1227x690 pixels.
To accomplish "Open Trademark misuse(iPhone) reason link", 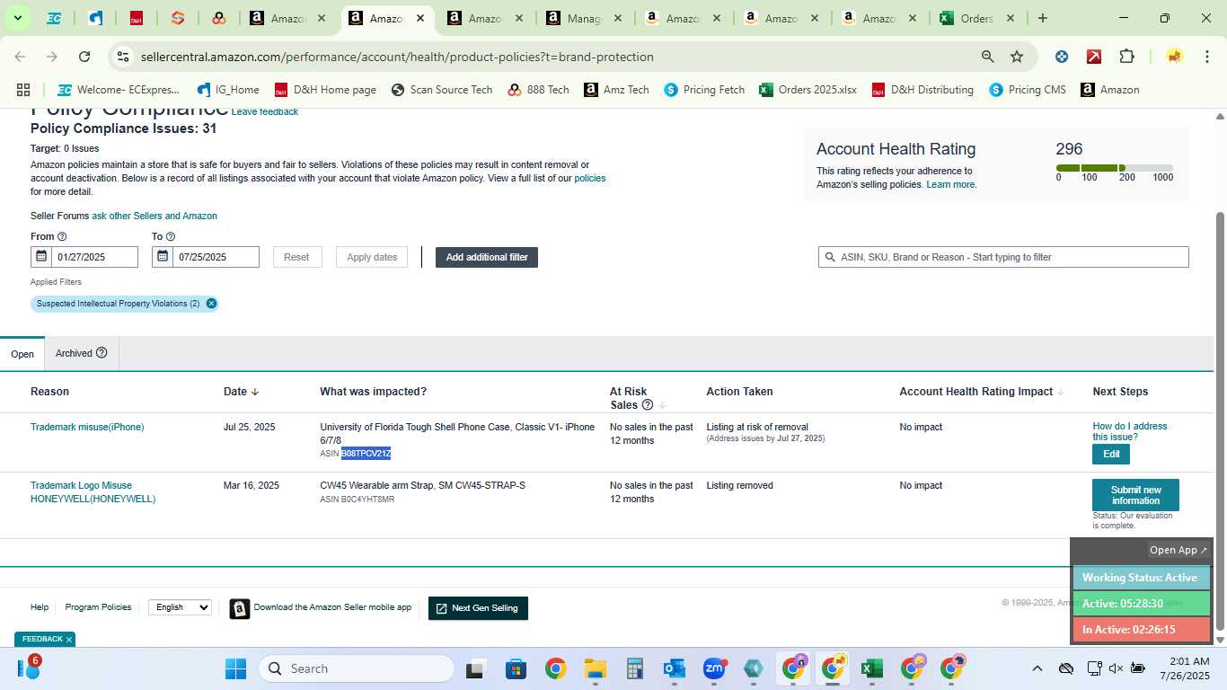I will [87, 427].
